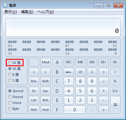Click the number 8 key
Viewport: 126px width, 120px height.
[80, 81]
